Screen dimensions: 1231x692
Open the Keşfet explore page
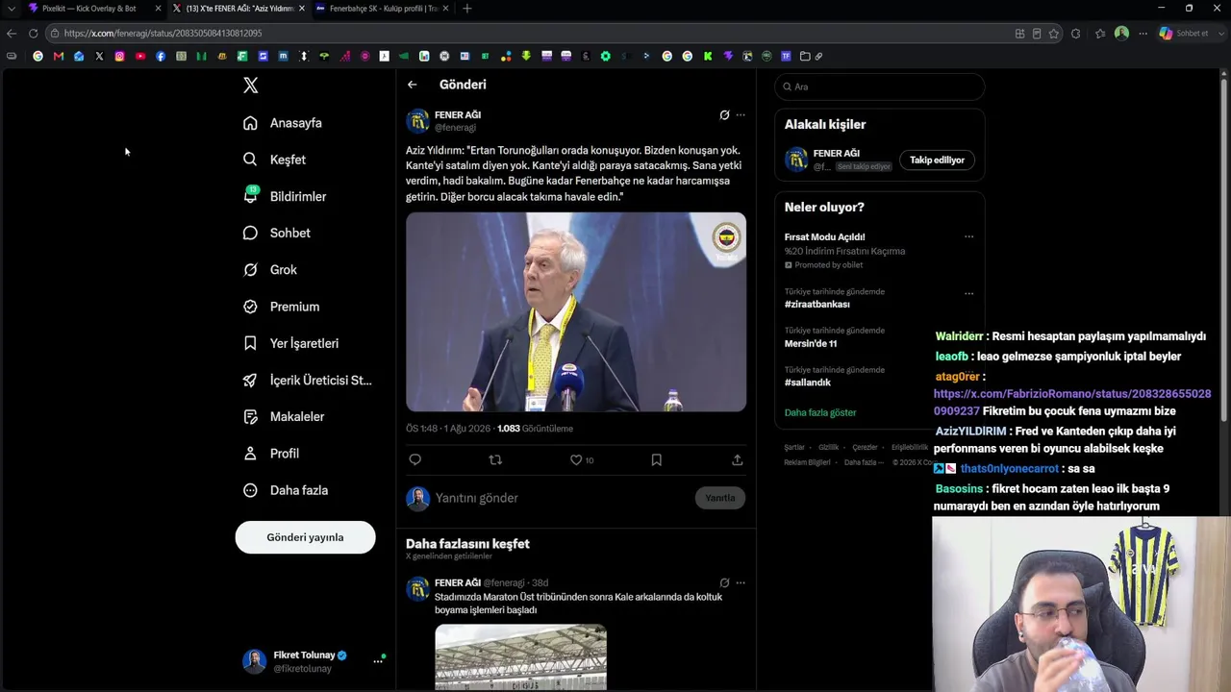tap(275, 160)
